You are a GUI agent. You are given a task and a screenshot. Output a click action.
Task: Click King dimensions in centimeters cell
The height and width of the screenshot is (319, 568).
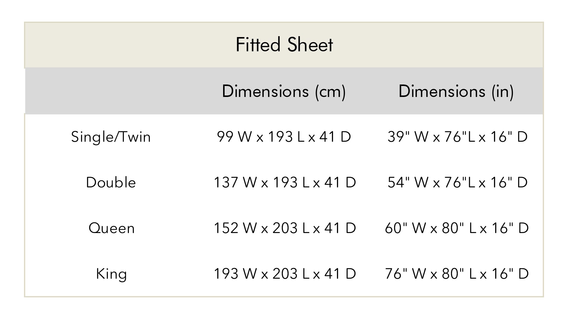point(284,274)
